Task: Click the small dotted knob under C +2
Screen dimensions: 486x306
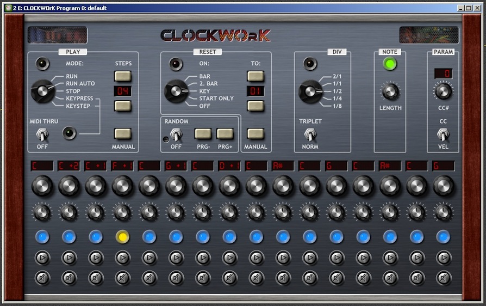Action: [69, 212]
